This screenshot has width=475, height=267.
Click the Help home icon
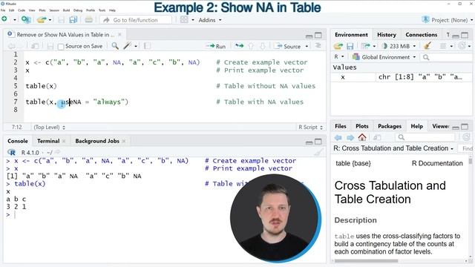click(362, 137)
